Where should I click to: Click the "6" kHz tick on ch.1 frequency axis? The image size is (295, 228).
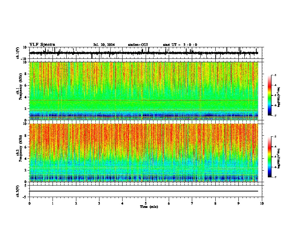coord(26,85)
